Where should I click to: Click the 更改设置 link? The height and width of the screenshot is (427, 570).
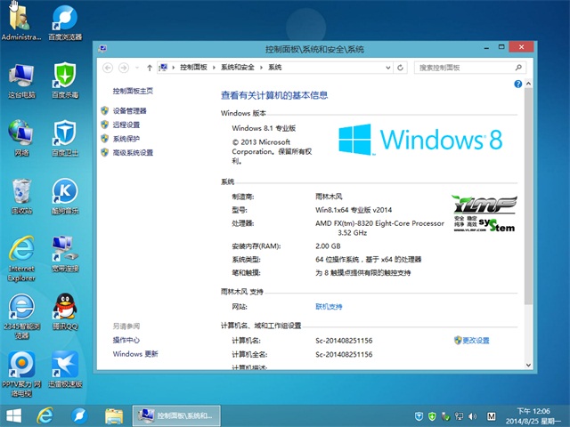coord(476,341)
